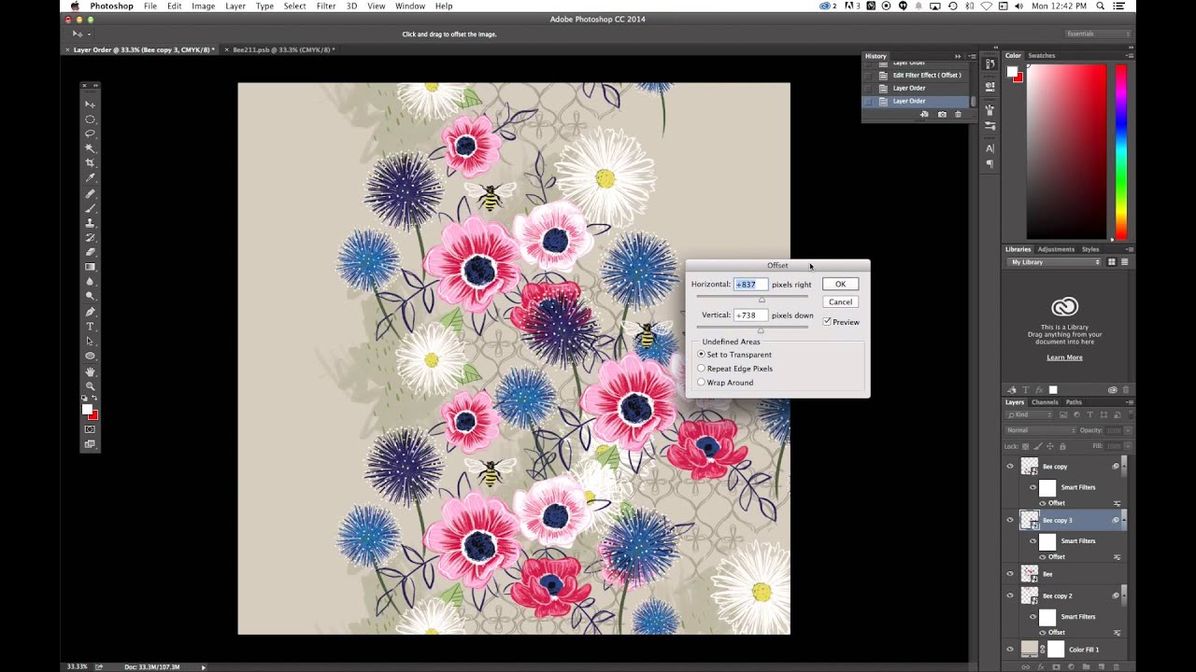This screenshot has width=1196, height=672.
Task: Select the Move tool
Action: pos(91,104)
